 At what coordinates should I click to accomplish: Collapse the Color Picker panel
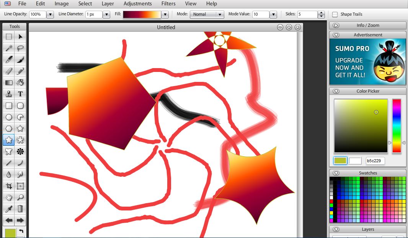click(336, 91)
